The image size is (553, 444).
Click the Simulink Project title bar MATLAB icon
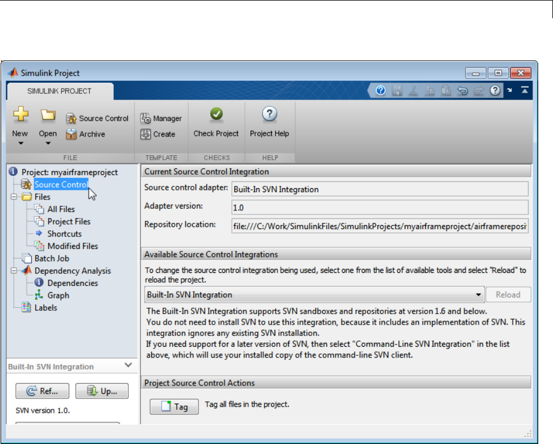pos(14,72)
